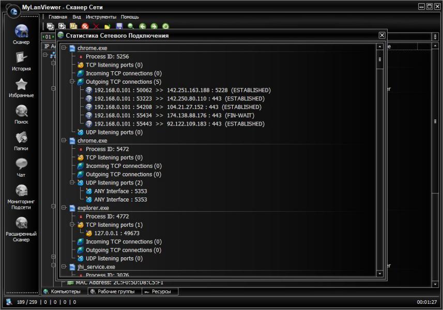Open the Сканер section in the sidebar
Image resolution: width=443 pixels, height=310 pixels.
(x=21, y=34)
